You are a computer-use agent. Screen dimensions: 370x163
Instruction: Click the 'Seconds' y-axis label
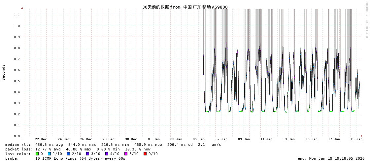click(x=4, y=72)
